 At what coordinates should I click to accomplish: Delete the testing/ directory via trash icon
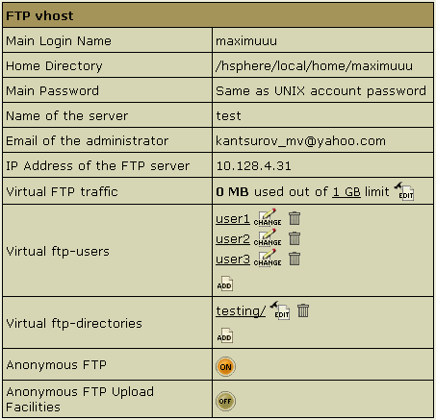pos(303,310)
